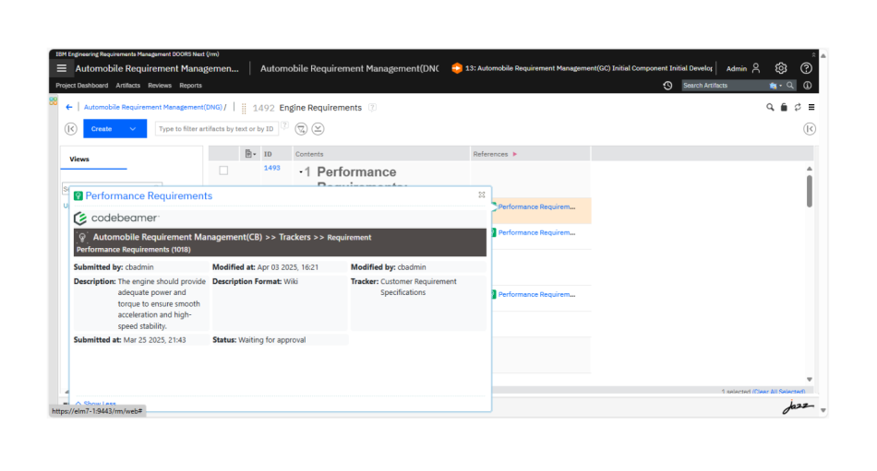This screenshot has width=877, height=471.
Task: Open the recent history clock icon
Action: [x=667, y=86]
